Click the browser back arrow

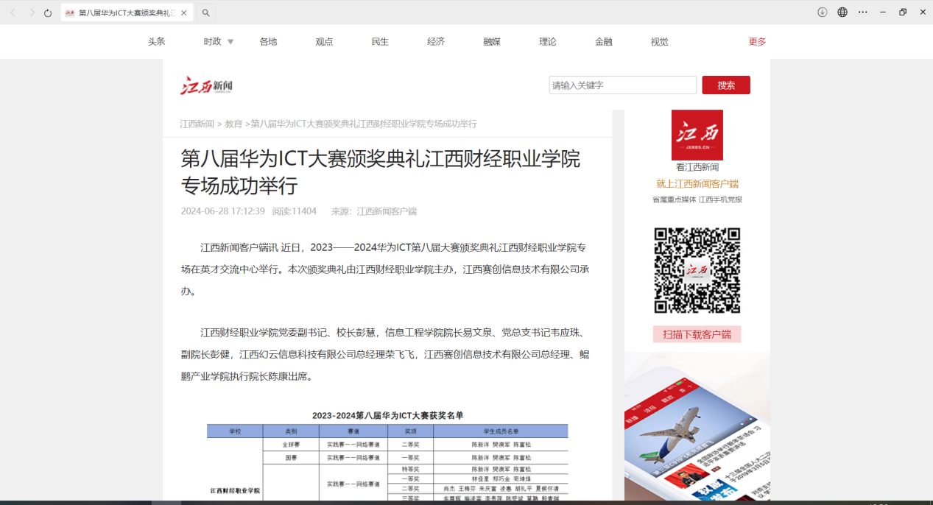pos(12,13)
